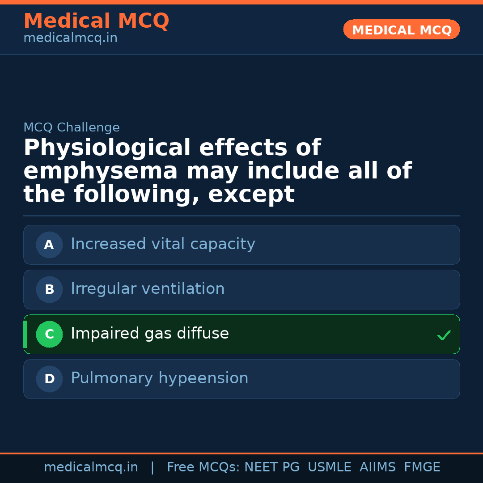483x483 pixels.
Task: Open the medicalmcq.in link under the header title
Action: (x=70, y=38)
